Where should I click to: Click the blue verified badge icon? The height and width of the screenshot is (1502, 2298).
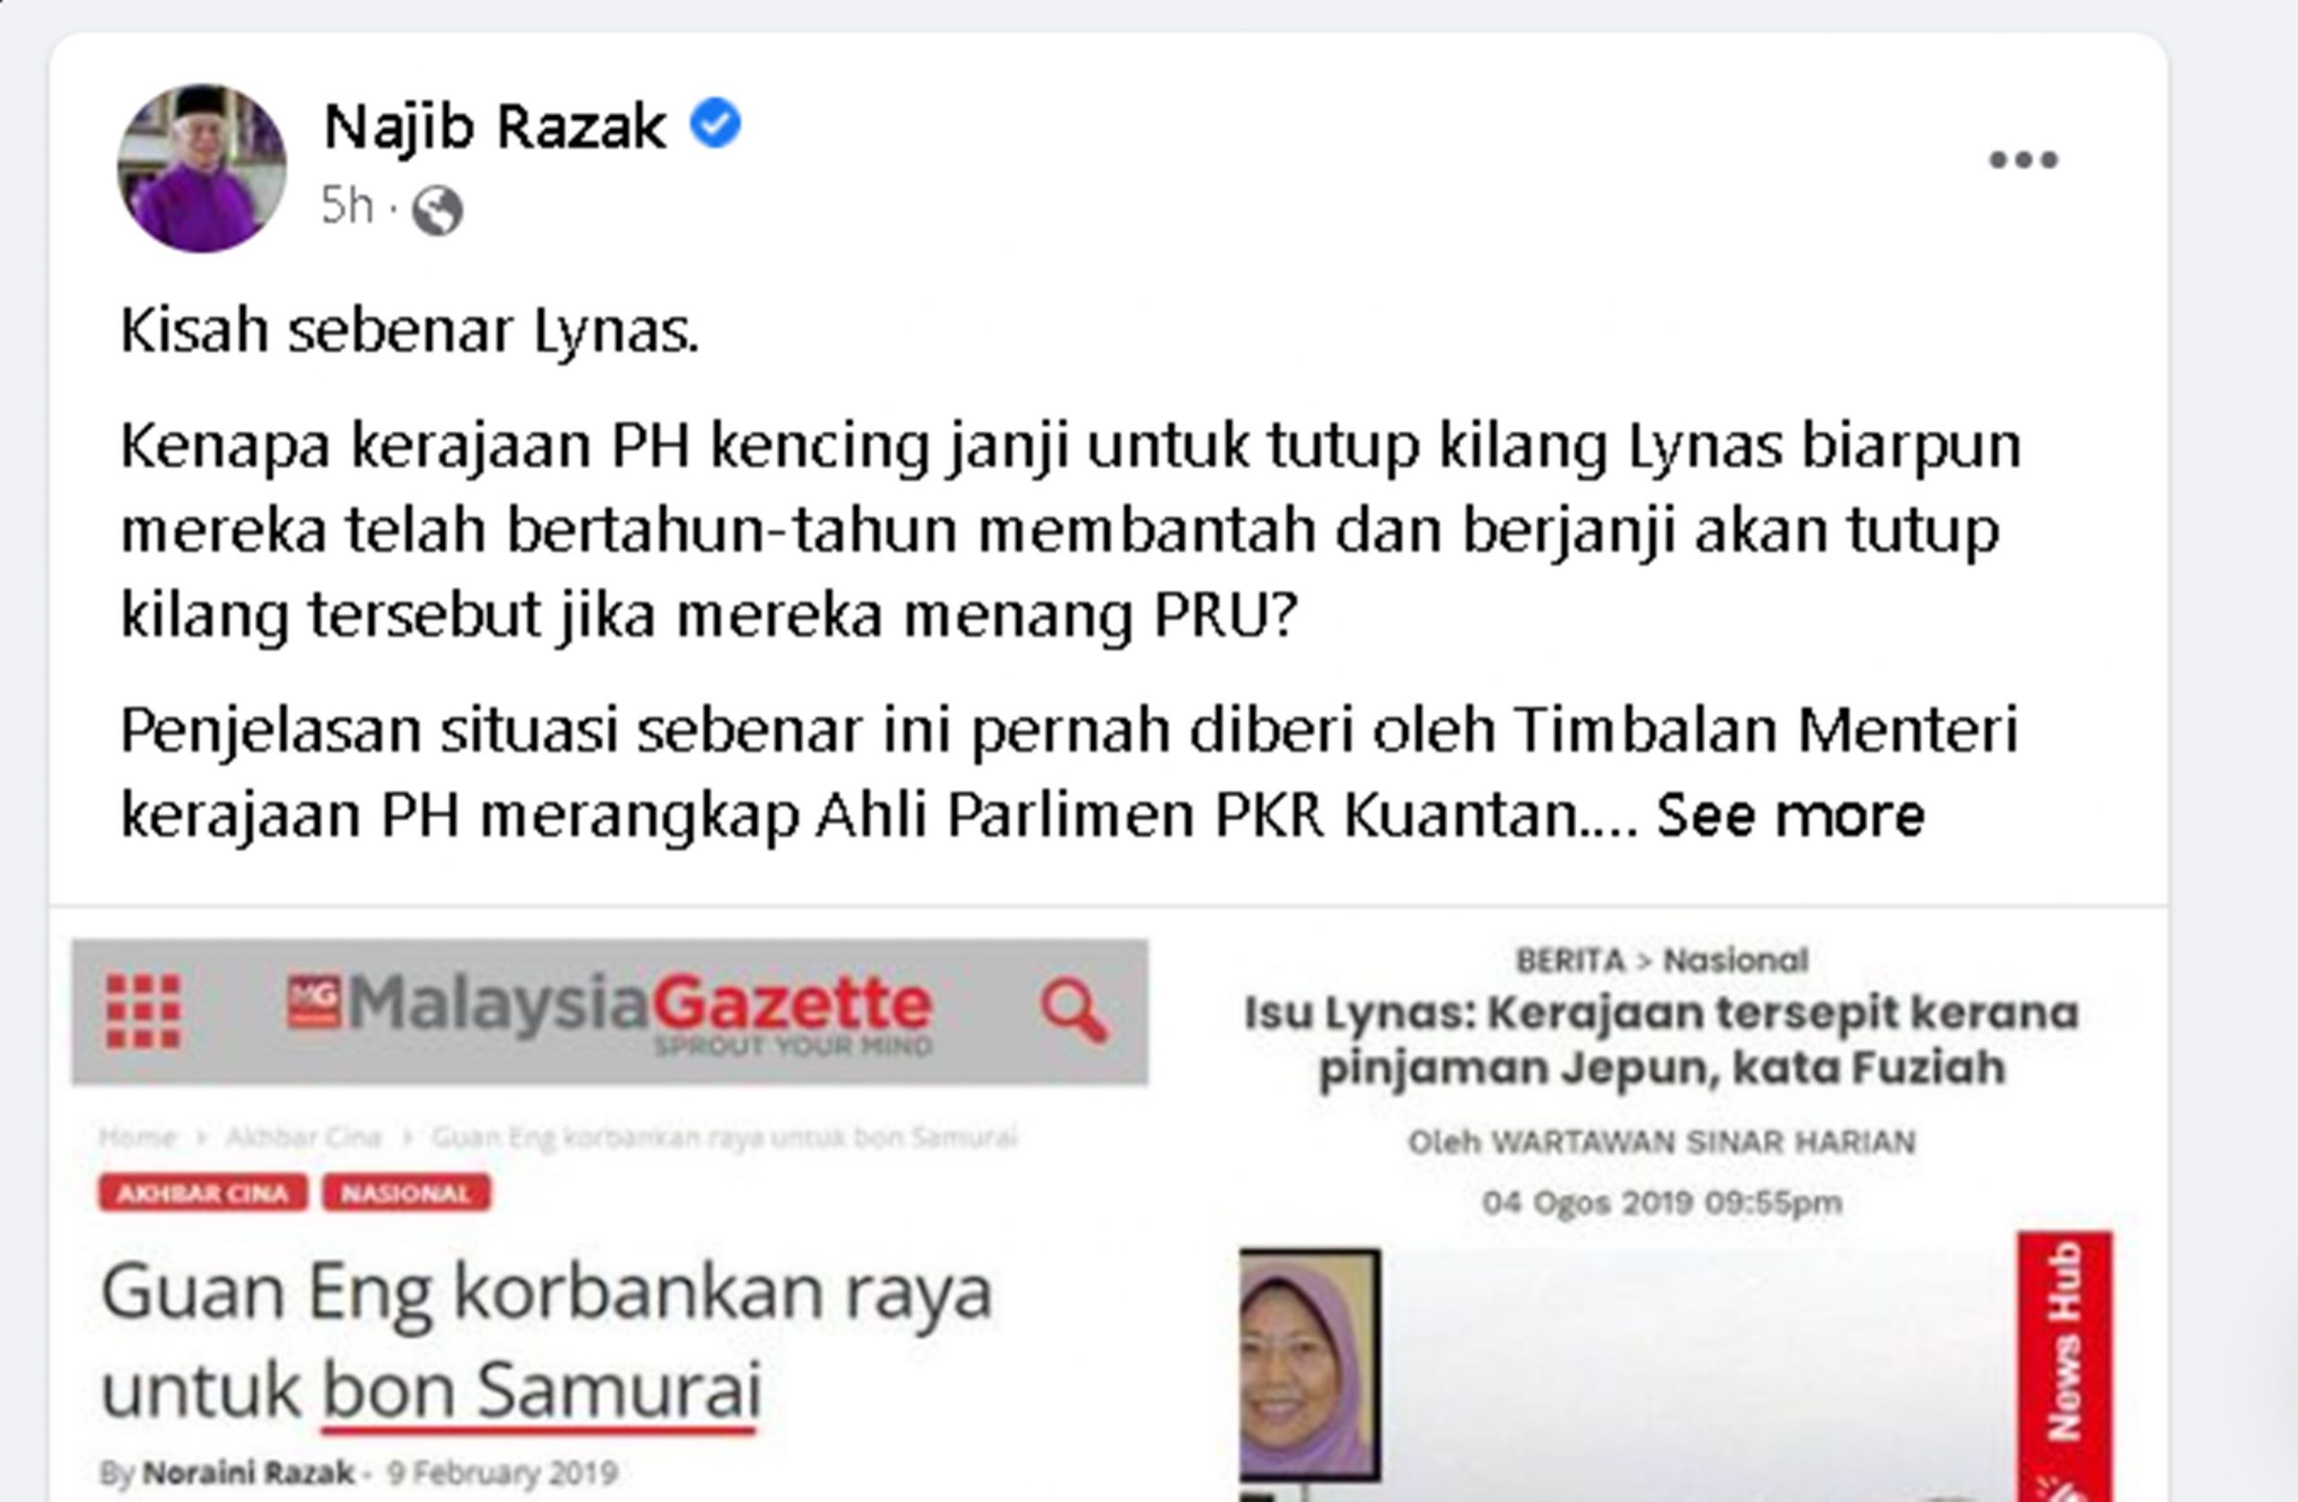tap(715, 124)
